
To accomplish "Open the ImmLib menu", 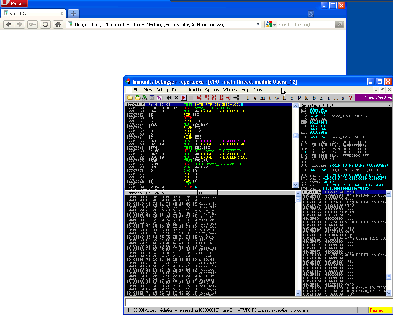I will coord(195,90).
